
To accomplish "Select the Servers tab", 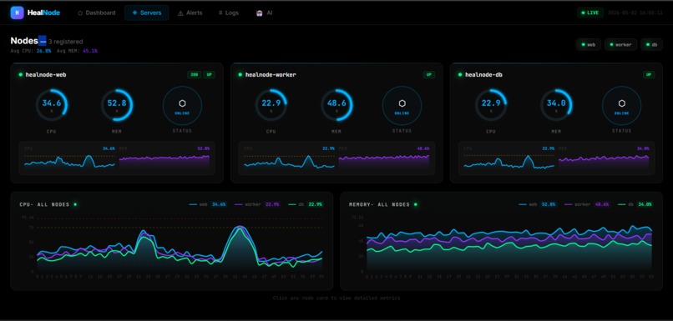I will [x=146, y=13].
